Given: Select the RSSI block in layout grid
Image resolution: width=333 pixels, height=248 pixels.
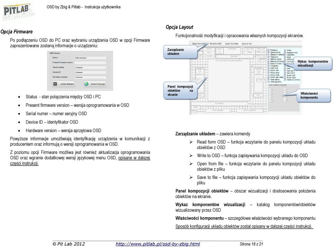Looking at the screenshot, I should [x=196, y=107].
